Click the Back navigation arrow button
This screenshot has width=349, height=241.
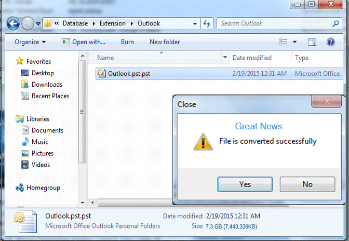[13, 23]
